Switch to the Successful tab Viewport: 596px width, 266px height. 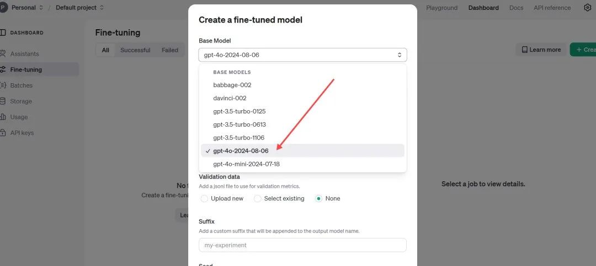point(135,50)
